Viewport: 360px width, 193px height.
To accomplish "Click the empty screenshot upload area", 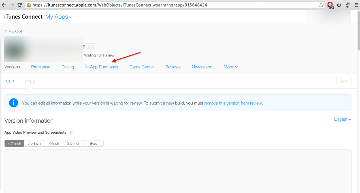I will [178, 171].
